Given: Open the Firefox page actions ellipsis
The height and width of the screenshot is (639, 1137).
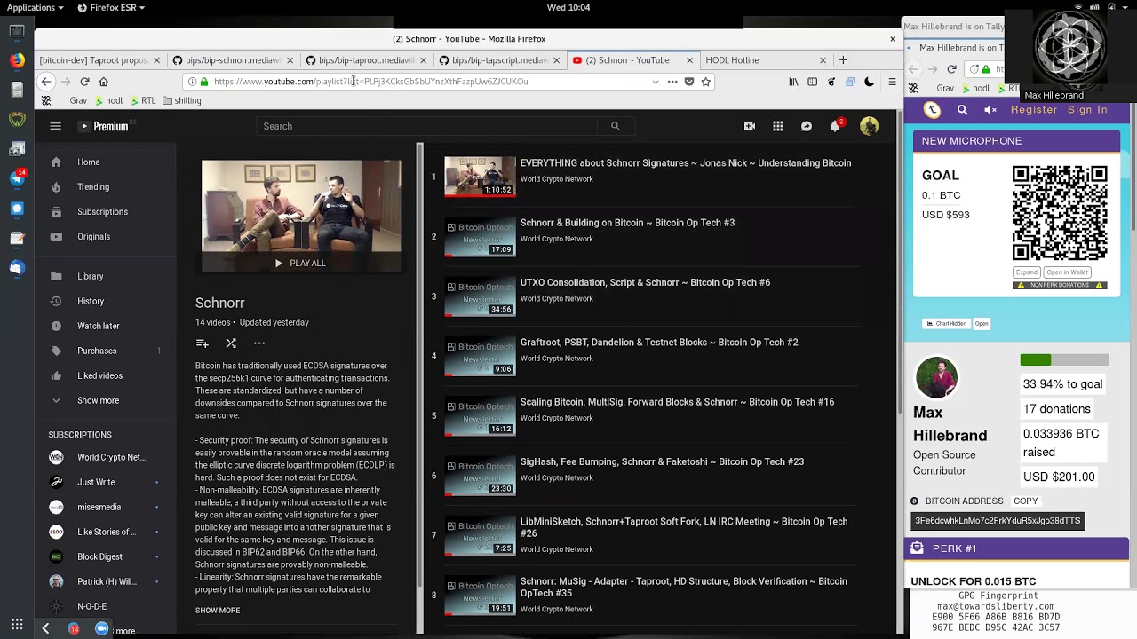Looking at the screenshot, I should point(672,82).
